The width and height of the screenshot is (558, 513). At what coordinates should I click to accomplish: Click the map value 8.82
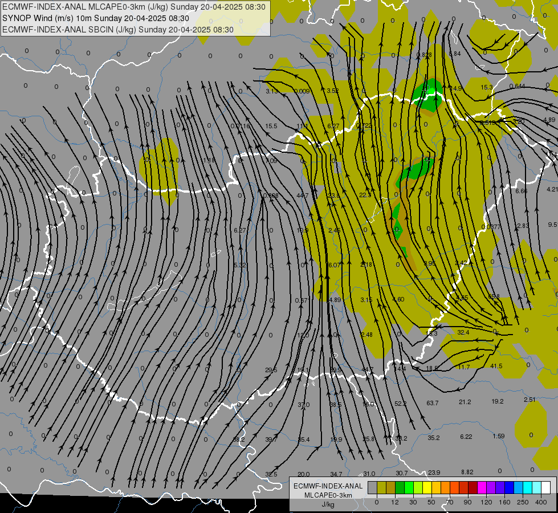pyautogui.click(x=467, y=472)
